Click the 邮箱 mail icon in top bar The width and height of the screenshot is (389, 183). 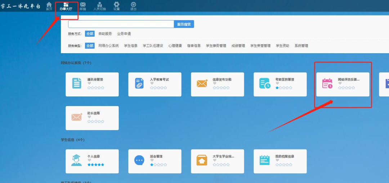coord(83,5)
